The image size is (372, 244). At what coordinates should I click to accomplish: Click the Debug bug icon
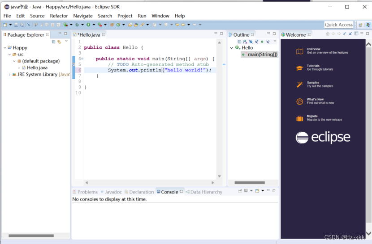[77, 25]
